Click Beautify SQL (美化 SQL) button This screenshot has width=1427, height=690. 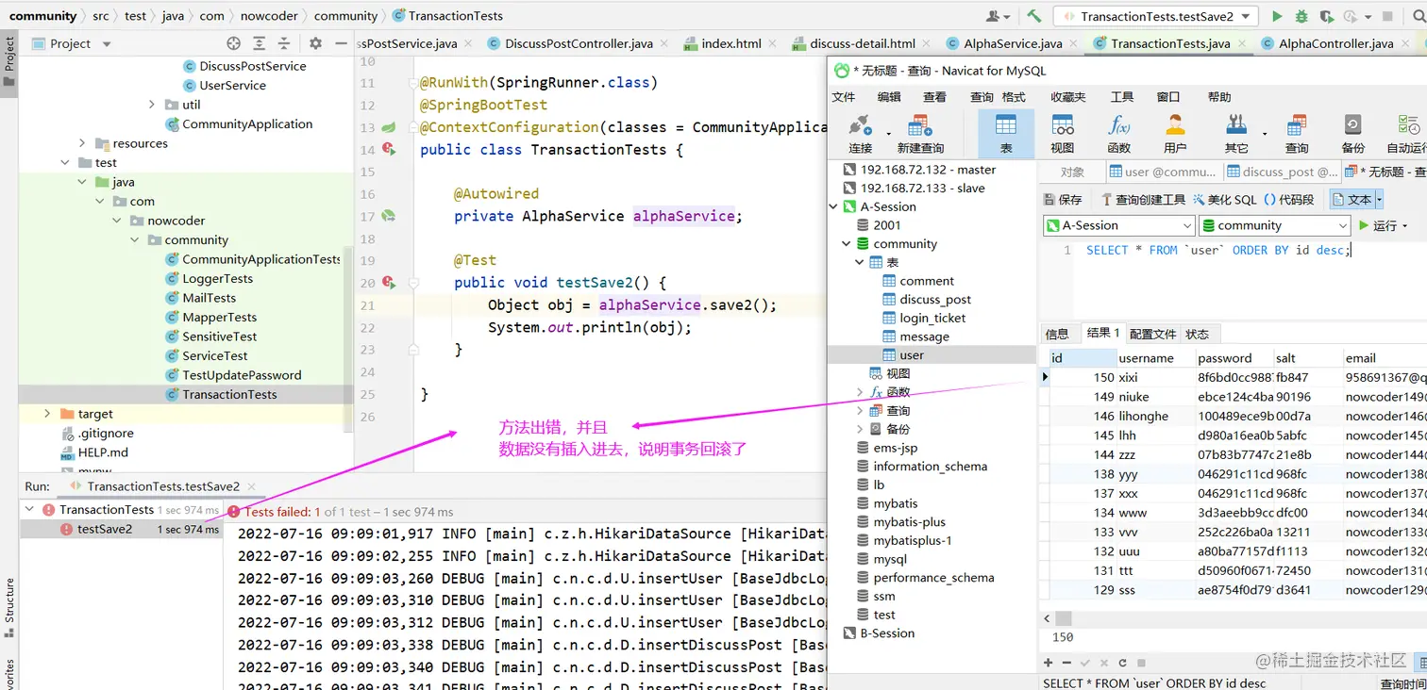(x=1225, y=200)
